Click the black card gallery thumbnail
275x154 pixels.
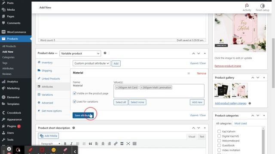tap(222, 91)
